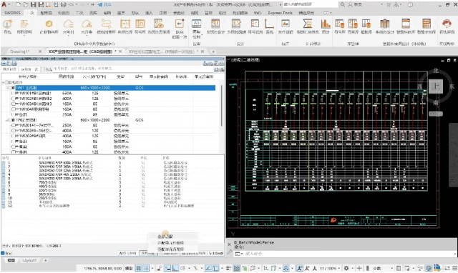
Task: Click the New file icon in quick access toolbar
Action: point(19,4)
